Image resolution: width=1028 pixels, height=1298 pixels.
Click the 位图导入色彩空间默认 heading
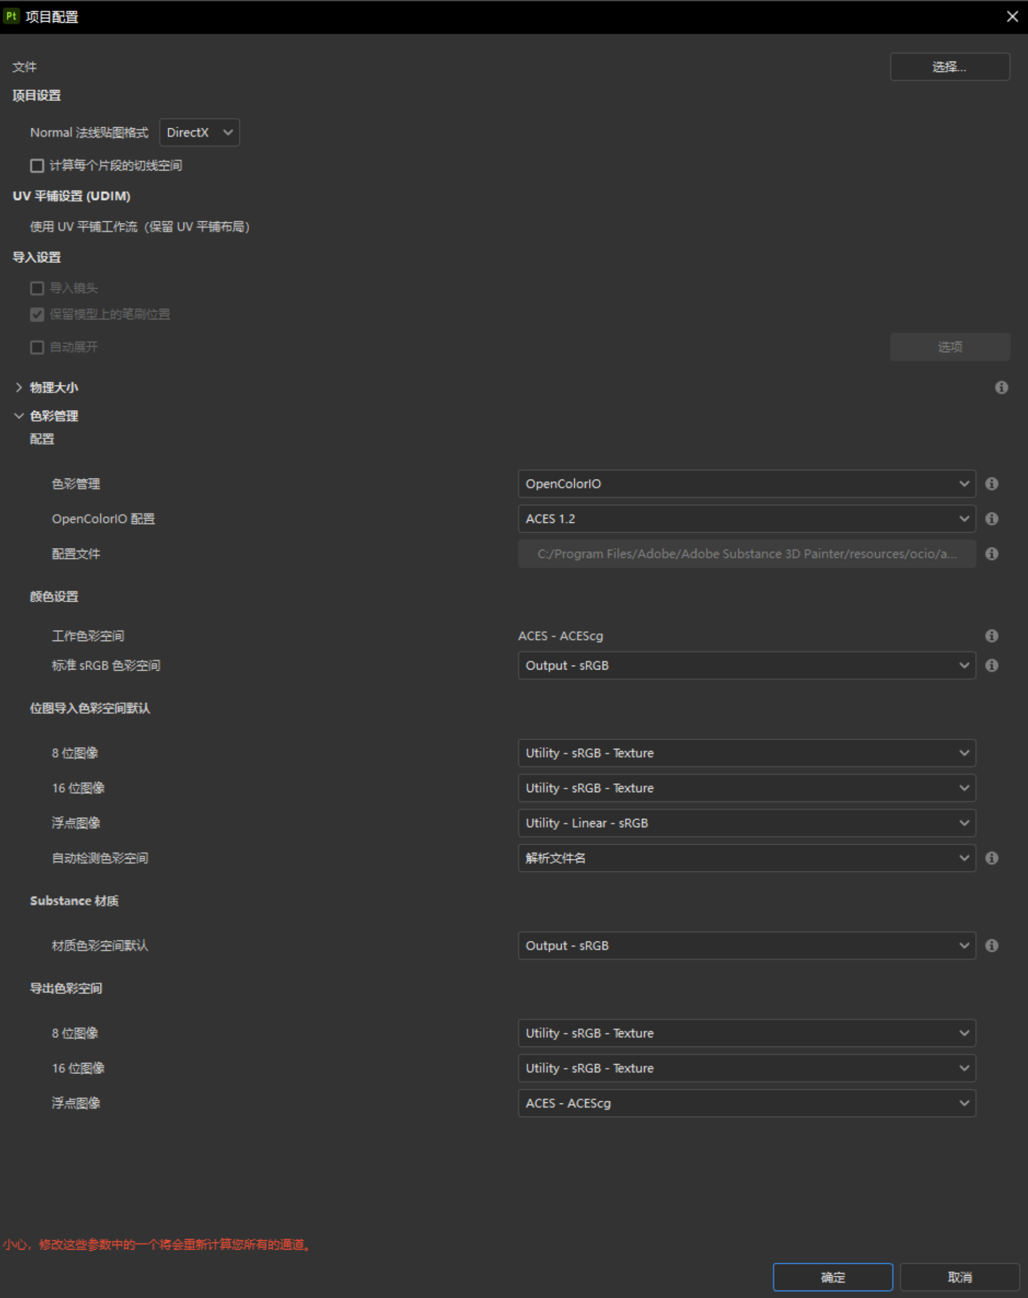[90, 708]
